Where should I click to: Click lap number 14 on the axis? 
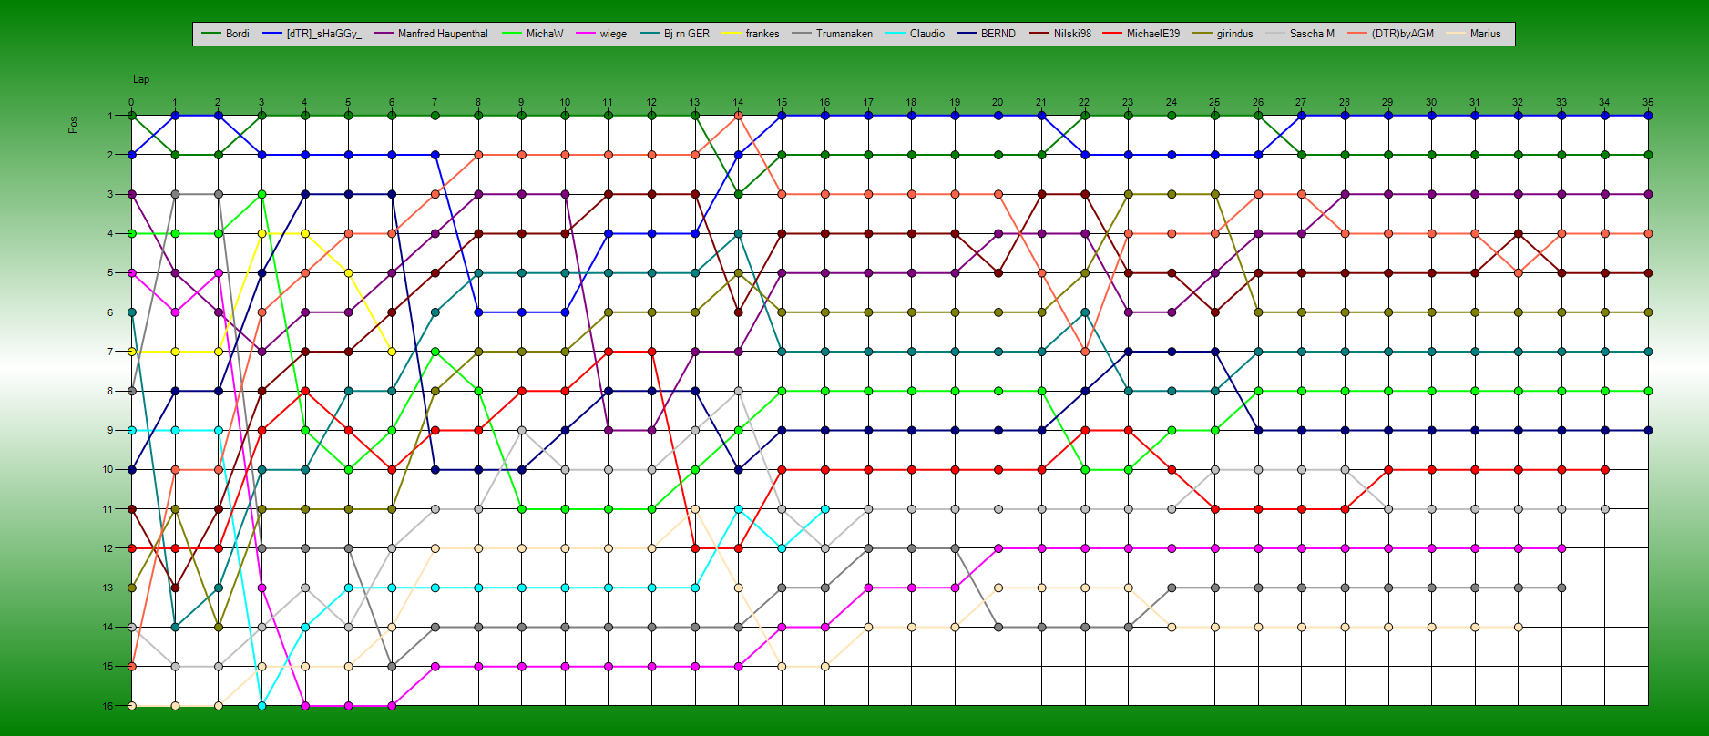tap(738, 103)
